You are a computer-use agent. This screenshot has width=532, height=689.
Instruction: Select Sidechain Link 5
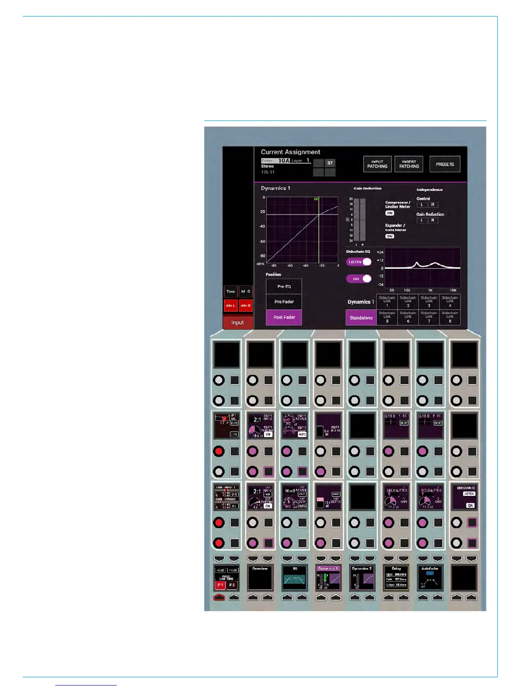click(387, 317)
